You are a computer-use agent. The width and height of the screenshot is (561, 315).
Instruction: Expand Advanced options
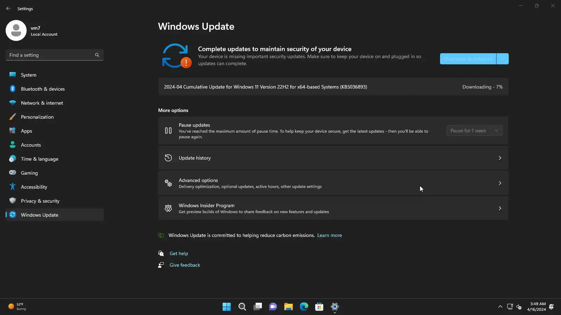(x=333, y=183)
